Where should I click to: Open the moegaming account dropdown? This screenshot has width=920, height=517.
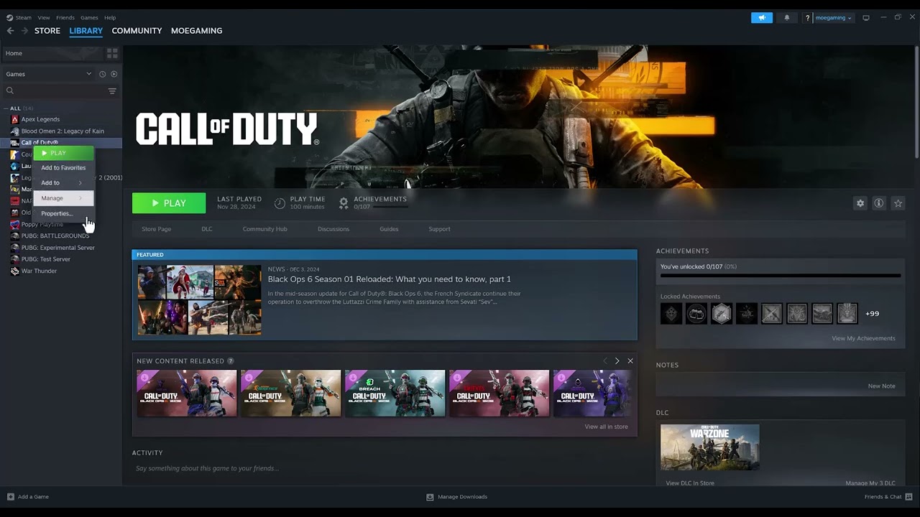(834, 18)
